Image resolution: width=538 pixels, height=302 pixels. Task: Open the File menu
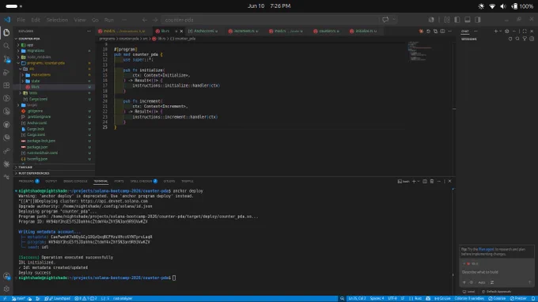coord(21,20)
